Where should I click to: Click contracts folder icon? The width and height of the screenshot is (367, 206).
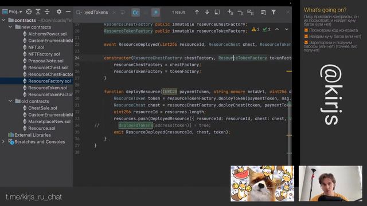pyautogui.click(x=11, y=20)
